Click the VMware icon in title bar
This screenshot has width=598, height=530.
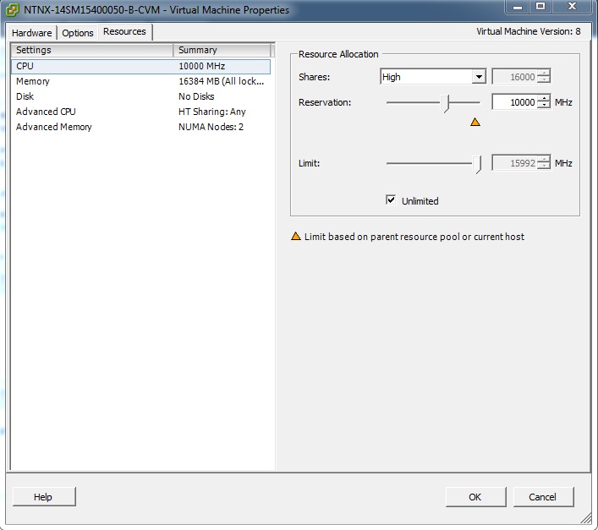pos(12,10)
